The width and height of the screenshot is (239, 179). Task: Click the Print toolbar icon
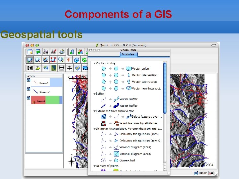tap(62, 52)
